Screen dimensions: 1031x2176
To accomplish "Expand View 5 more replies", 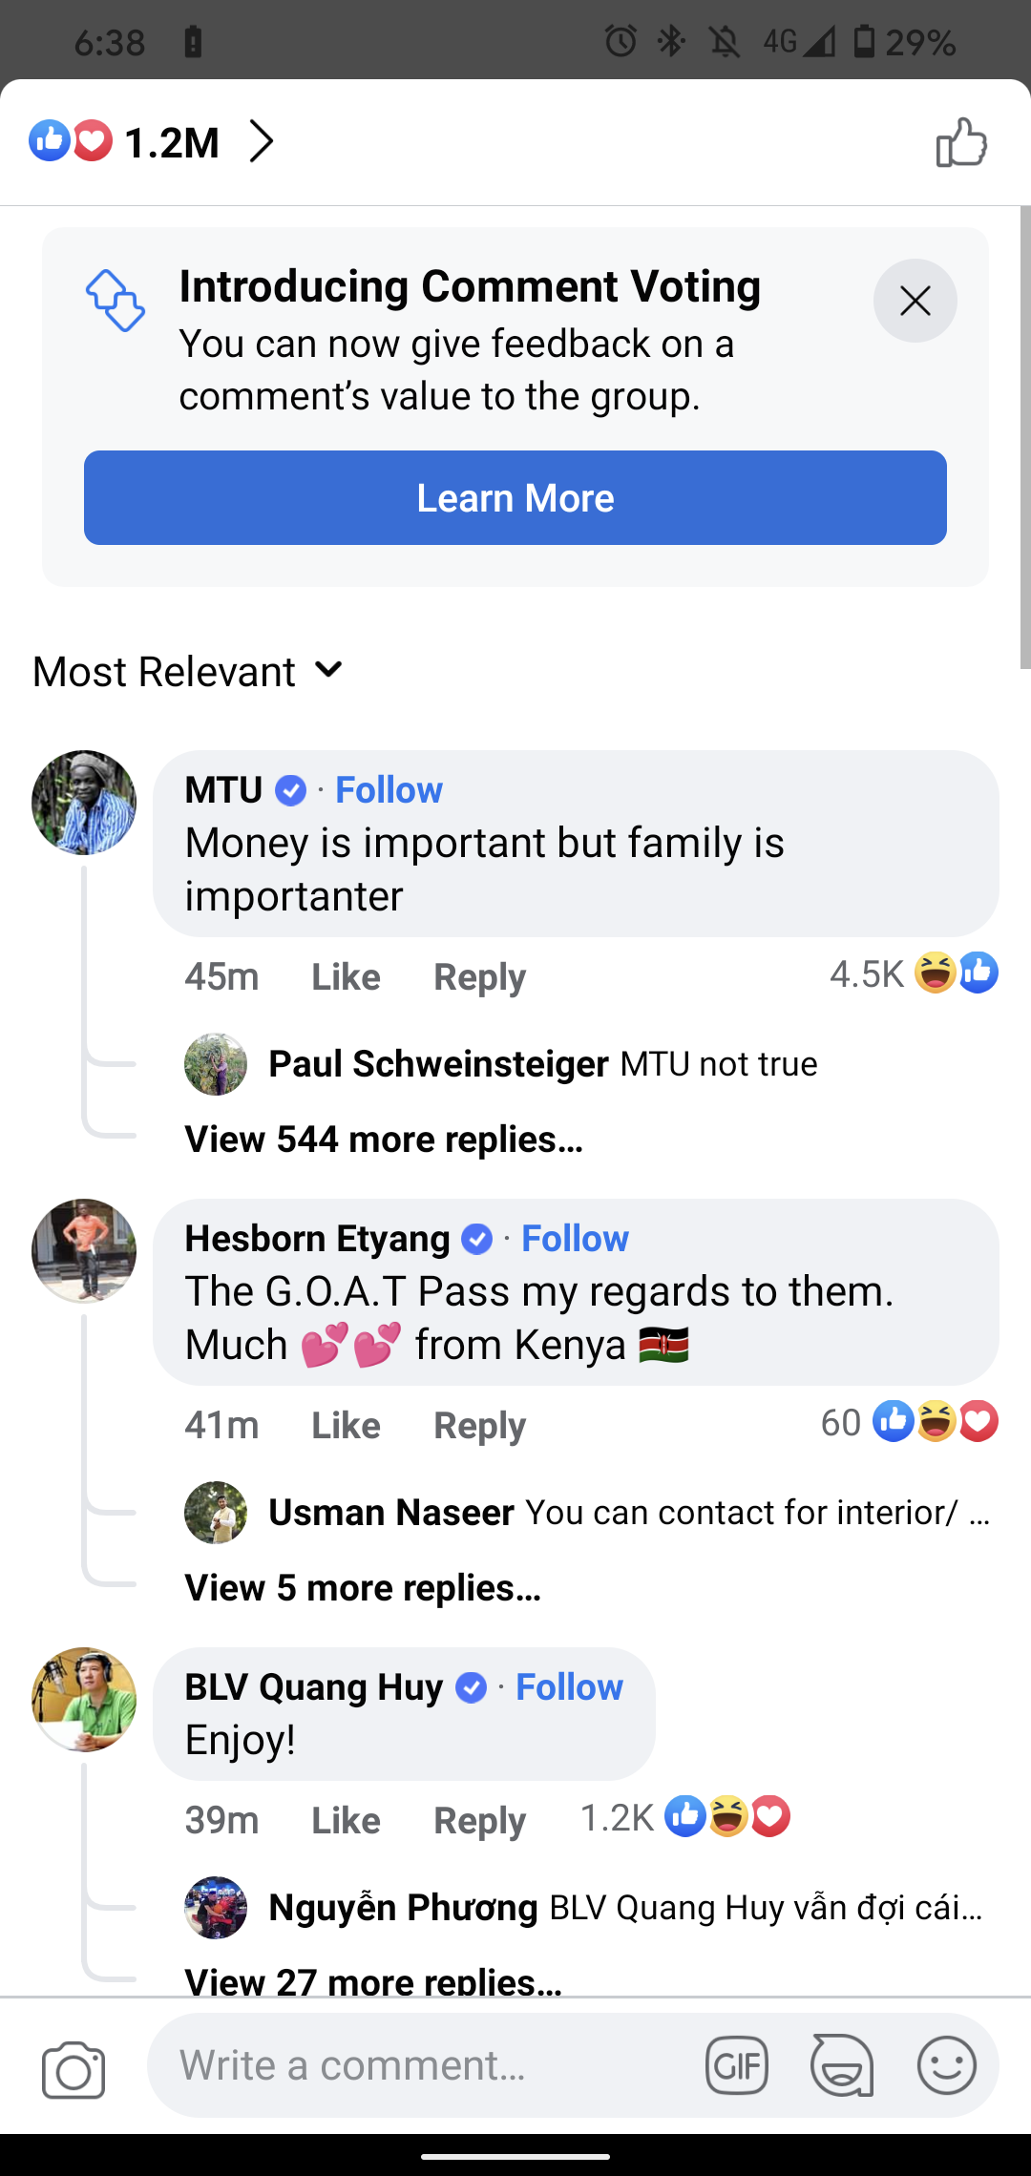I will (363, 1588).
